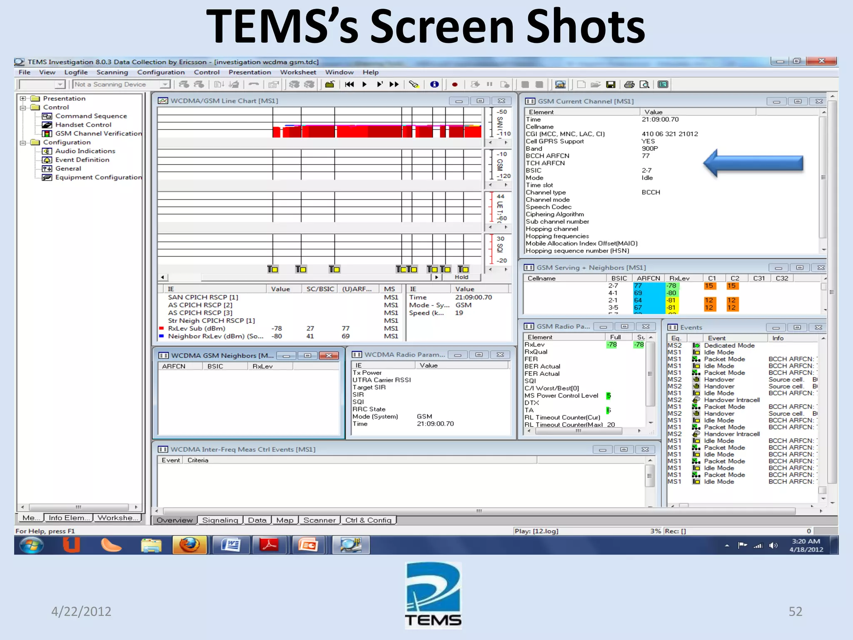Open the Event Definition item
Screen dimensions: 853x640
click(82, 160)
